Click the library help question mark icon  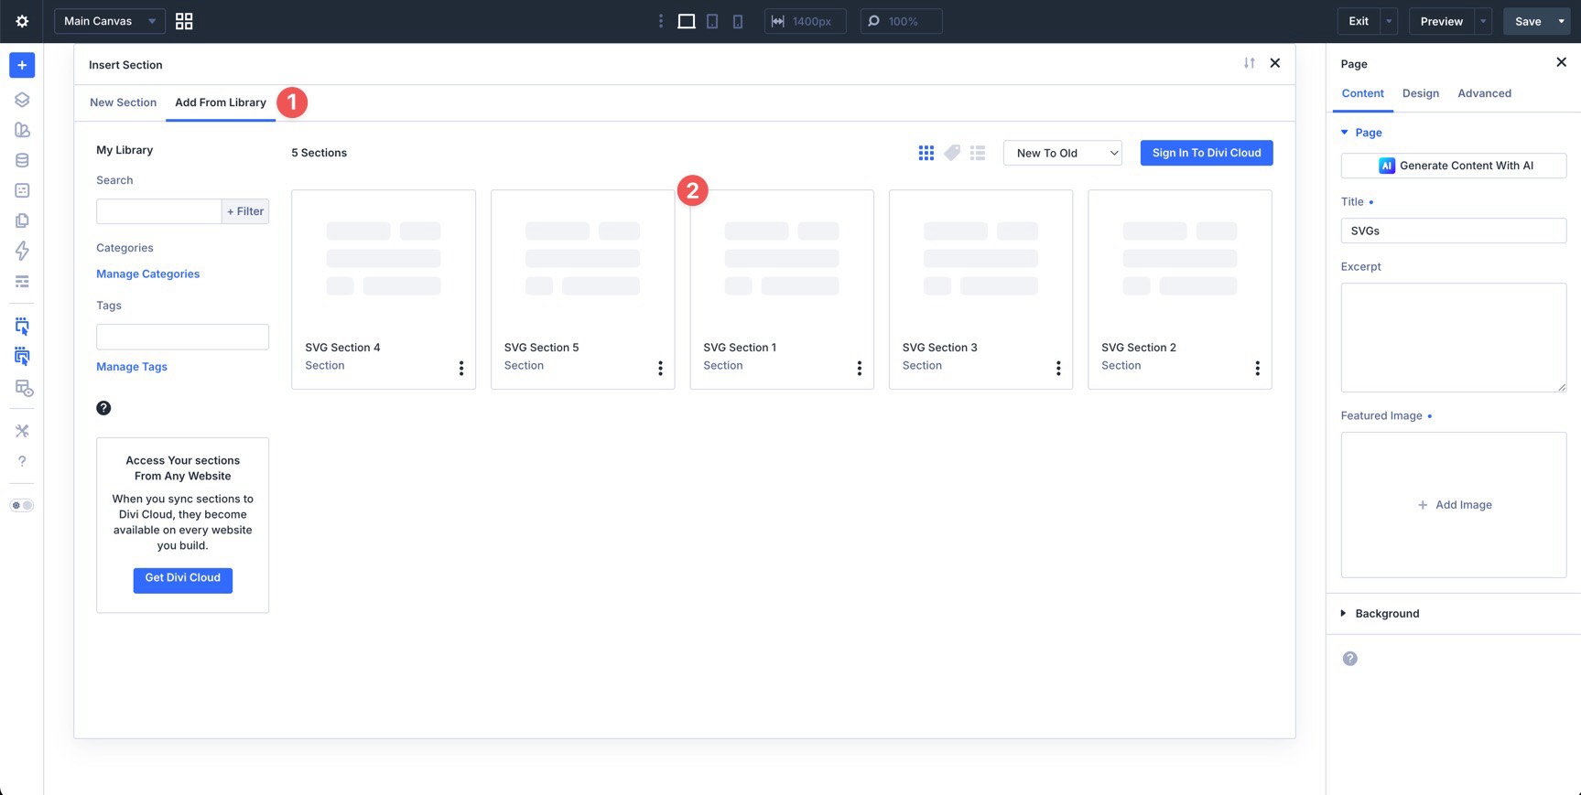click(x=103, y=408)
